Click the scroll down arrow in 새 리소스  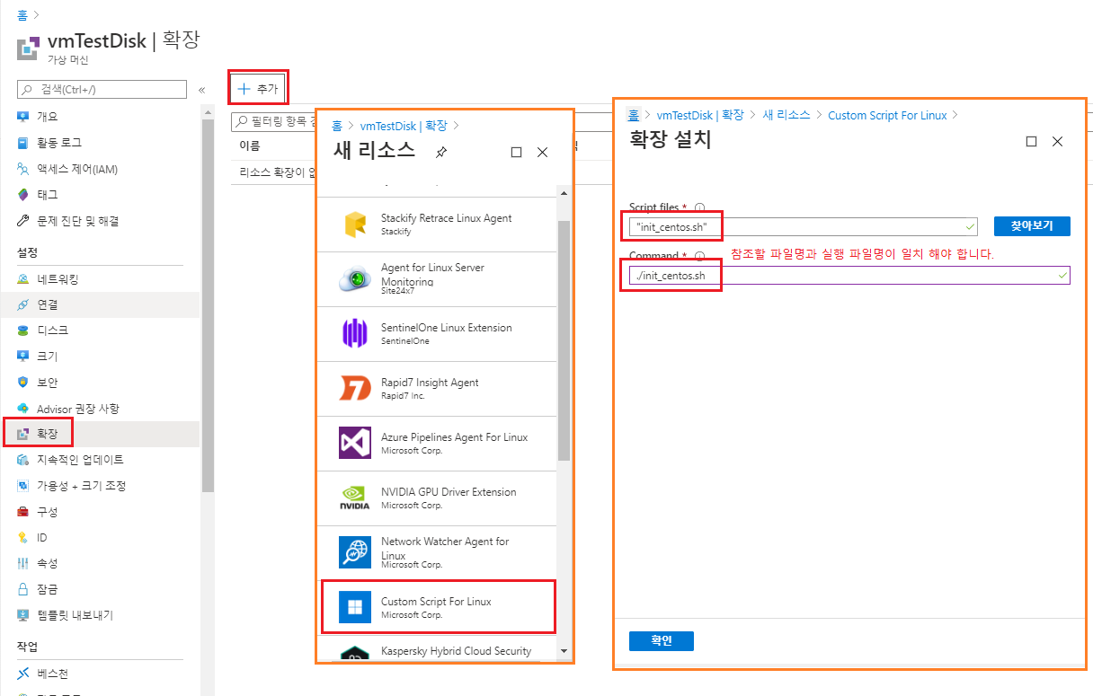(564, 651)
